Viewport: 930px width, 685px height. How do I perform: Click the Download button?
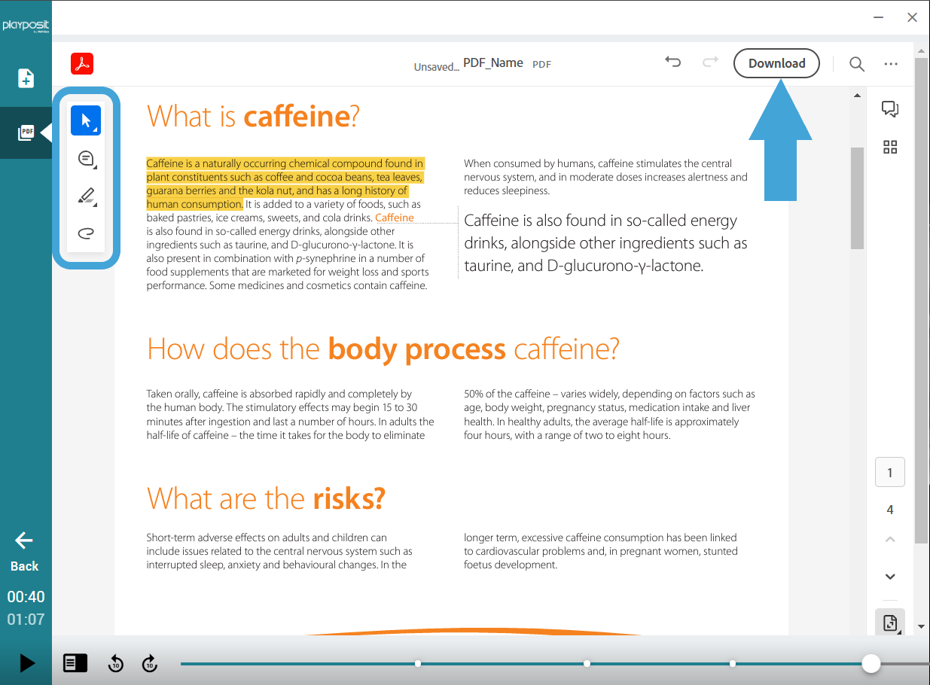[x=776, y=63]
